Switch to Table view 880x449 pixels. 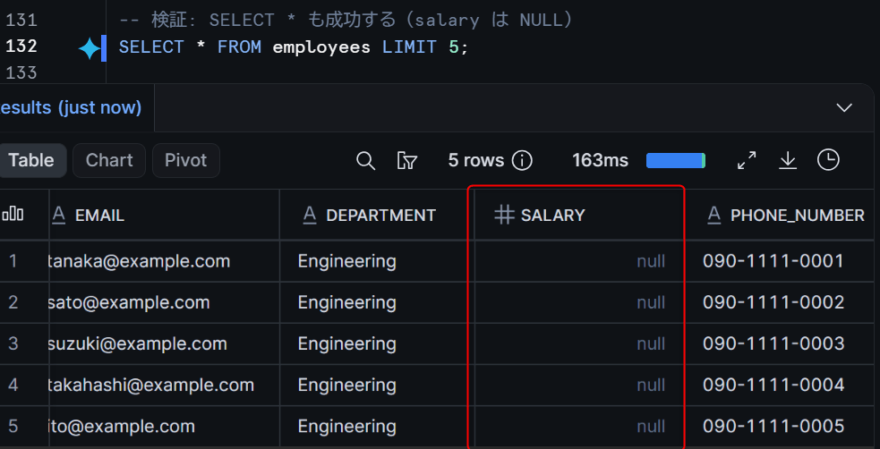[x=31, y=160]
